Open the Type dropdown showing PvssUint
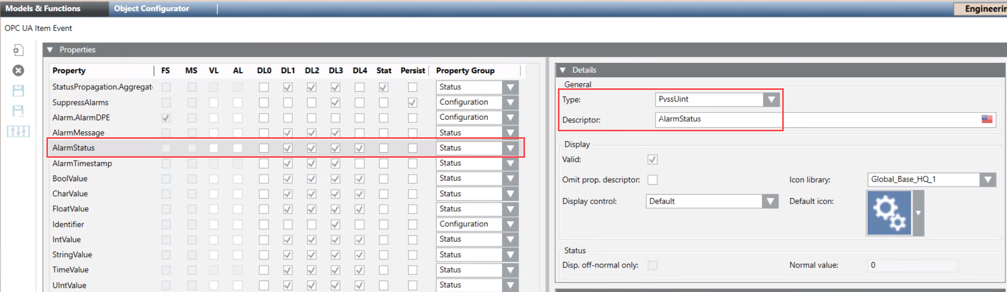Viewport: 1007px width, 292px height. [771, 99]
